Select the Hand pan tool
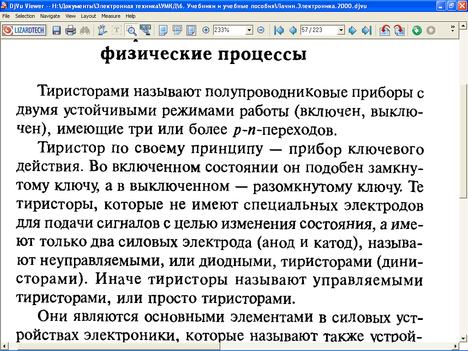The height and width of the screenshot is (351, 468). (102, 30)
